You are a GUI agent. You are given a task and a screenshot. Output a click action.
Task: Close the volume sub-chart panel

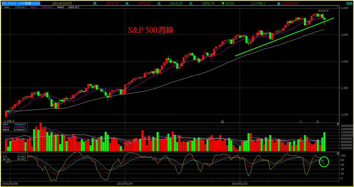coord(338,124)
